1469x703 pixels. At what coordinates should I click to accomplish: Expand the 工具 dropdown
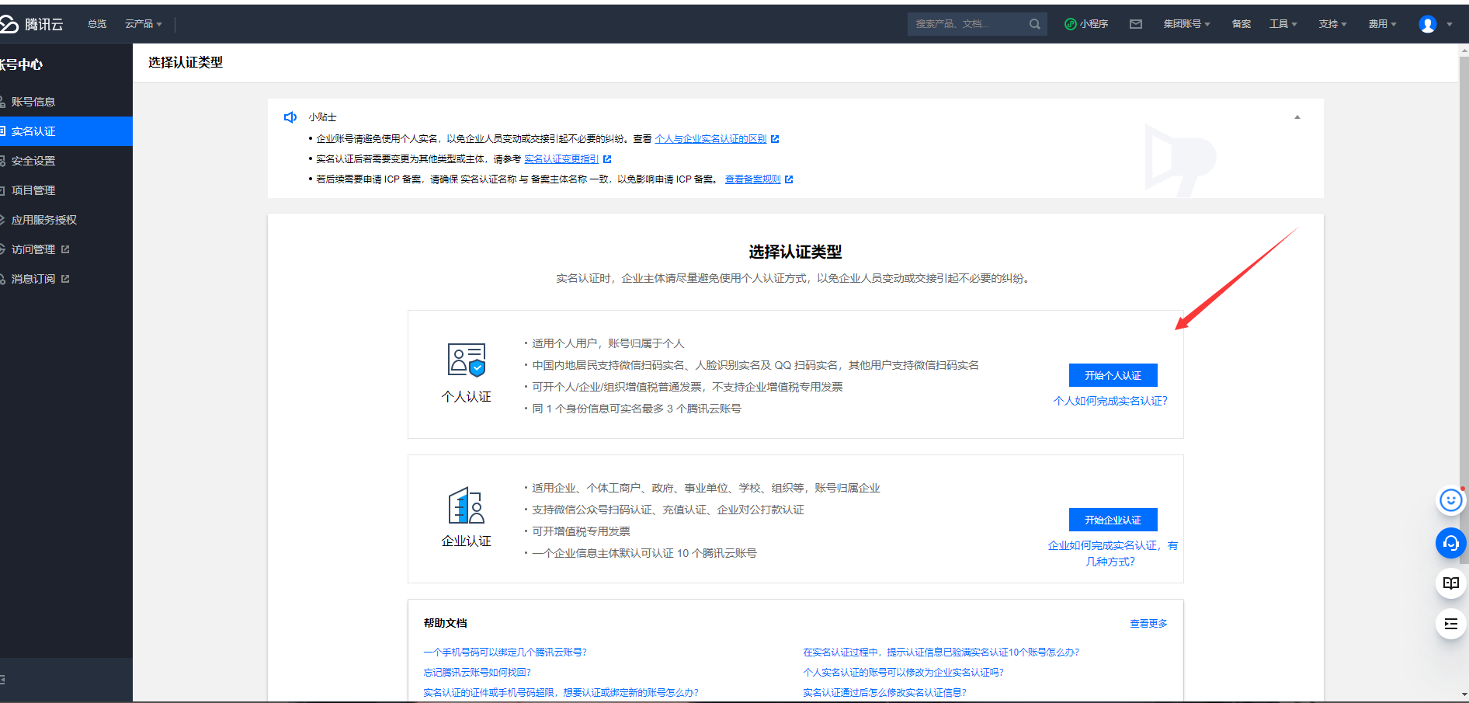tap(1283, 24)
